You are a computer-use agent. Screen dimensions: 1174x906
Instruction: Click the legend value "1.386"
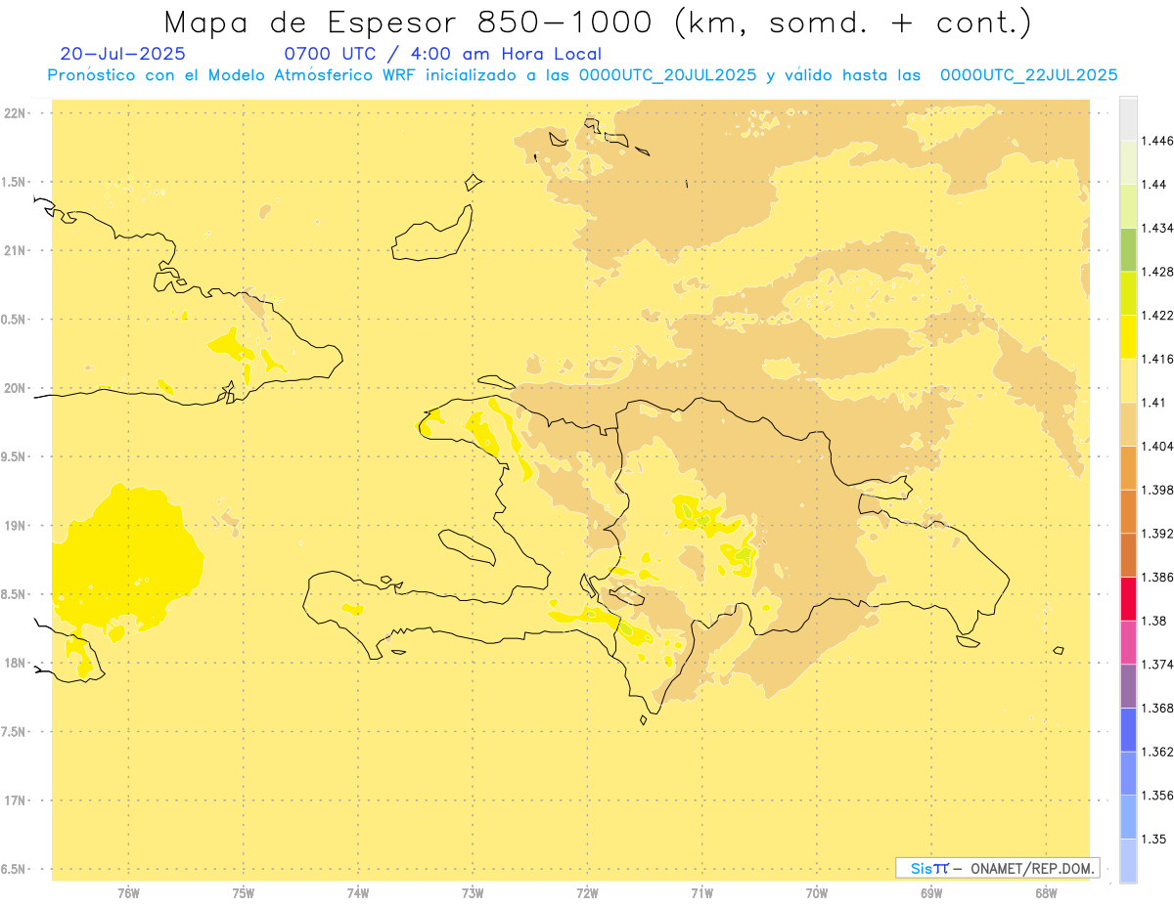[x=1159, y=577]
